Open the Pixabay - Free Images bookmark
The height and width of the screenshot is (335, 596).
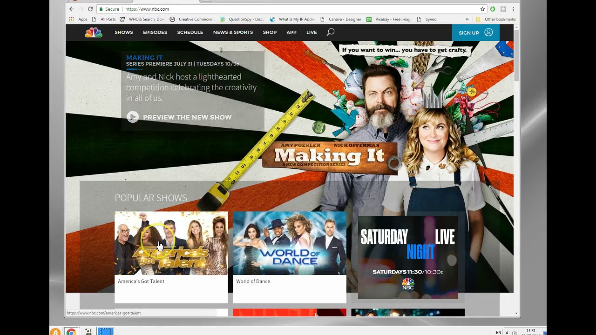(389, 19)
